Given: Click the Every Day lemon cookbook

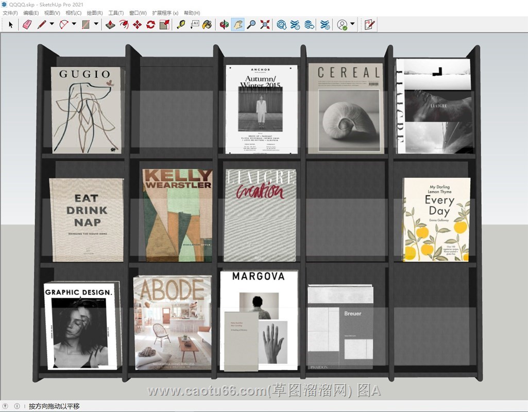Looking at the screenshot, I should tap(436, 219).
